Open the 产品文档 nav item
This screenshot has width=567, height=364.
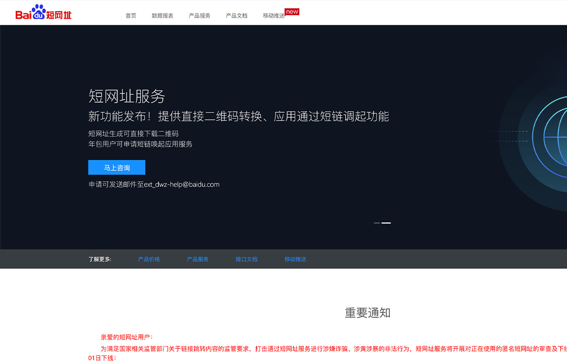[x=236, y=16]
